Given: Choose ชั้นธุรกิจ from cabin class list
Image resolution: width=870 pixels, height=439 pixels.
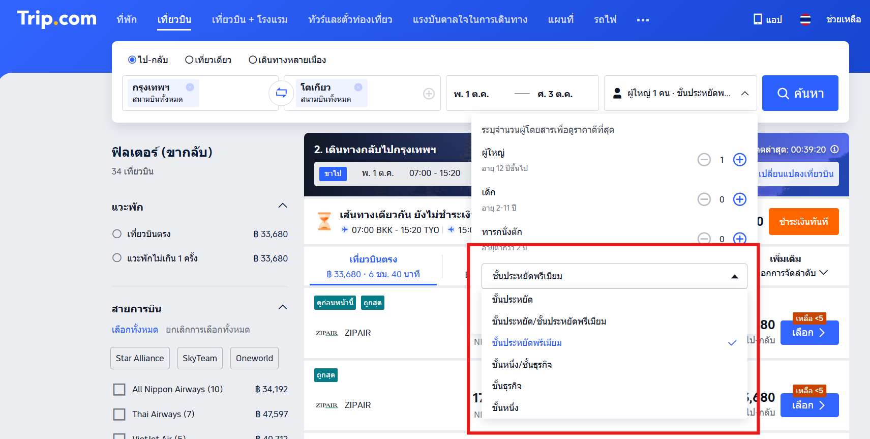Looking at the screenshot, I should (x=507, y=386).
